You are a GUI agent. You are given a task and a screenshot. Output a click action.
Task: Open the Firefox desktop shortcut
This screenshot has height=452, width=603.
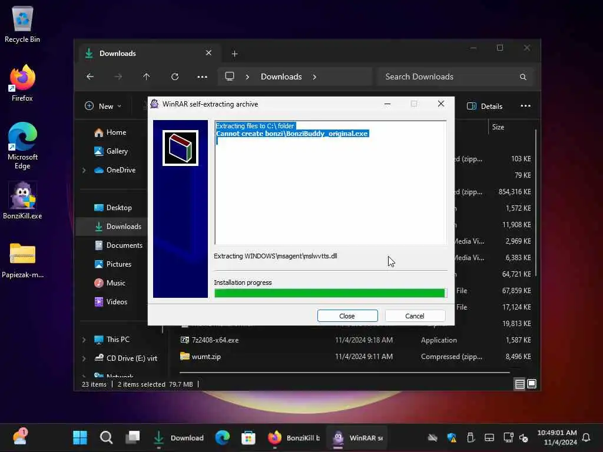[x=22, y=83]
